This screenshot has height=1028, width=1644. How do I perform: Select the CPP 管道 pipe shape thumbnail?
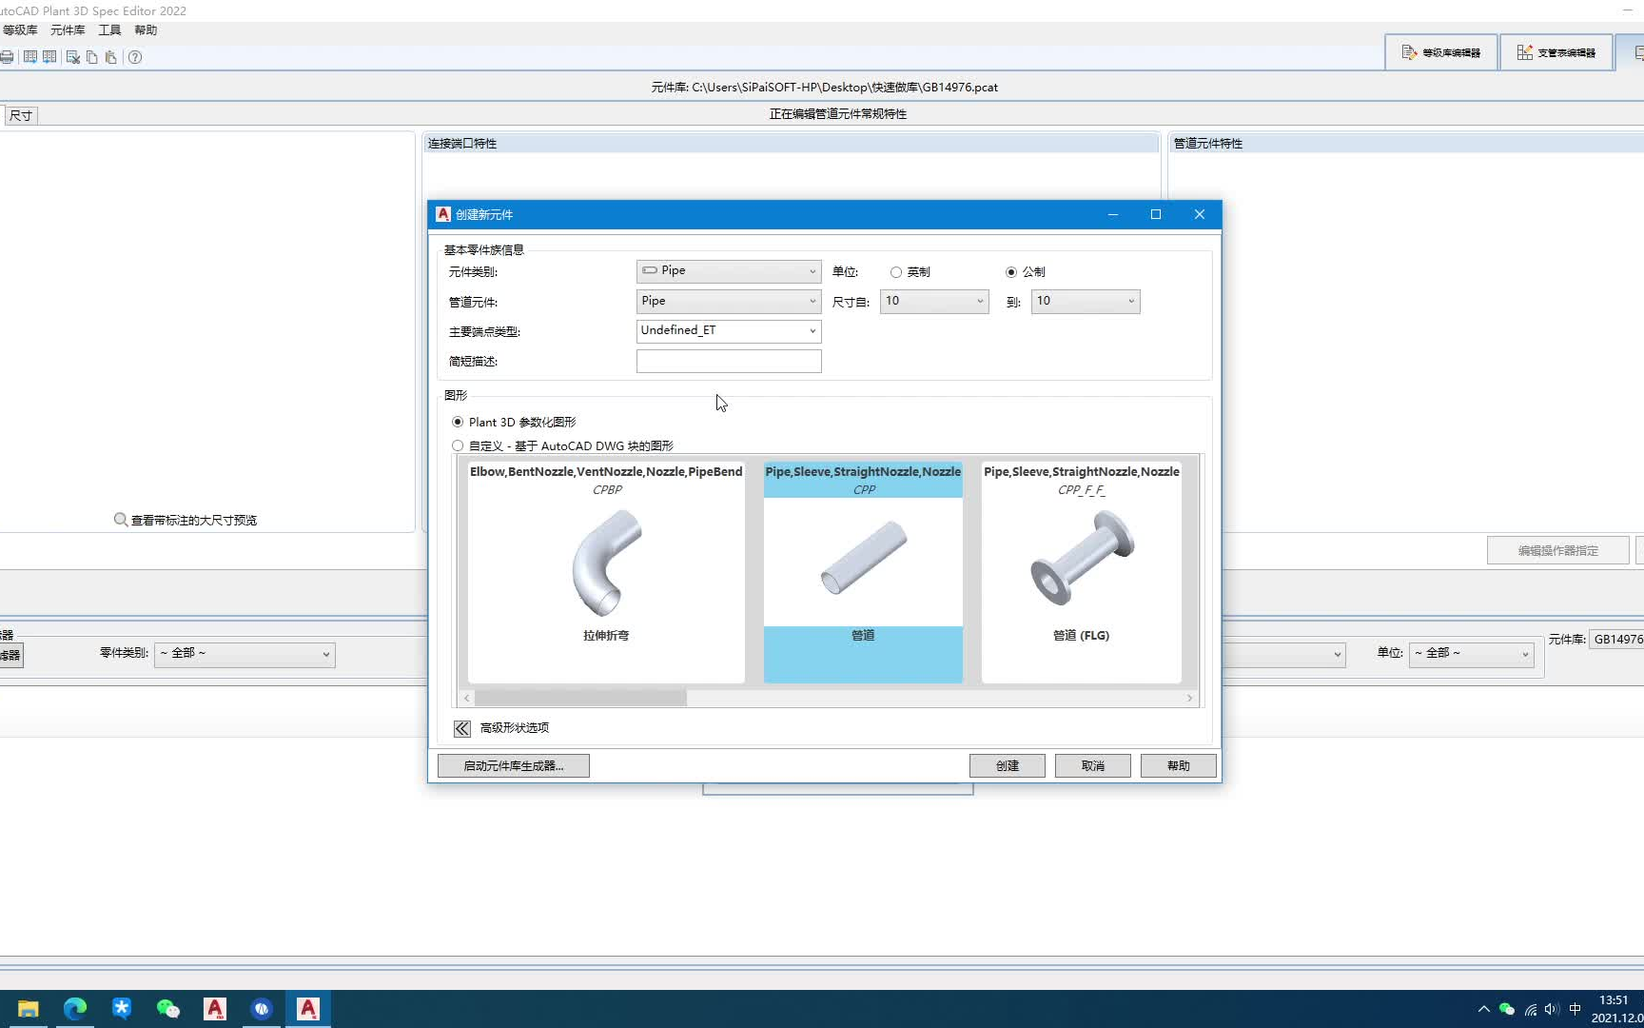click(863, 571)
